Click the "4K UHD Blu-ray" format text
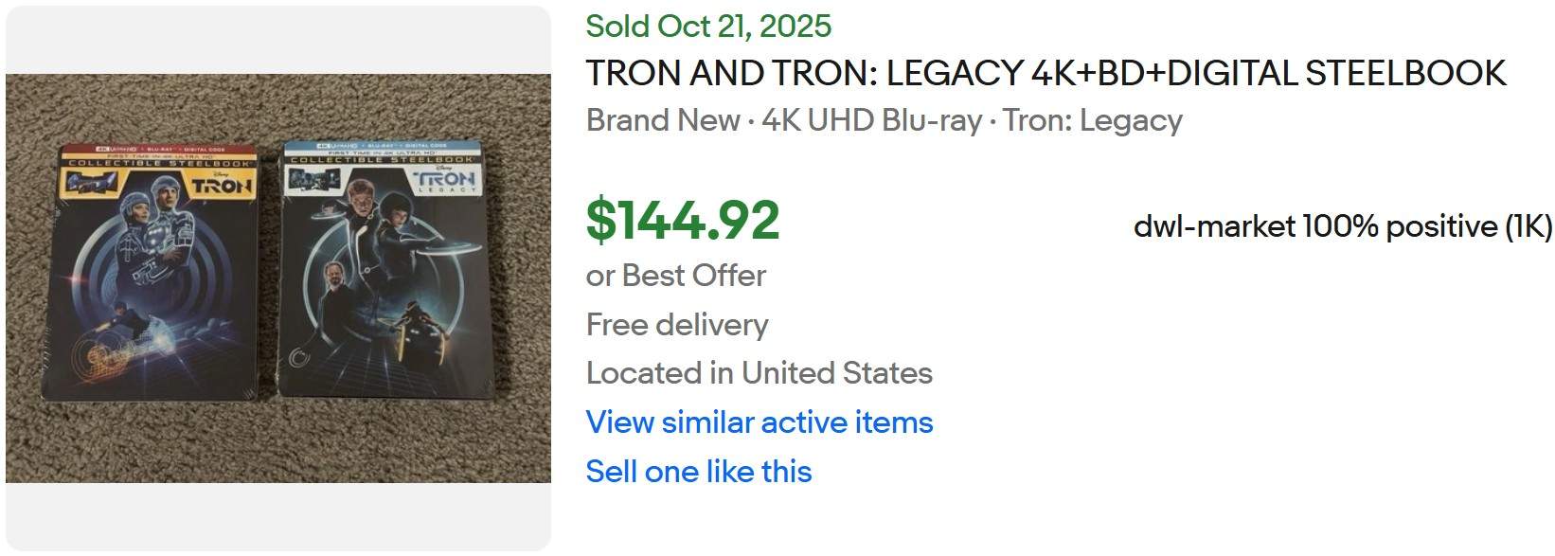 click(868, 120)
